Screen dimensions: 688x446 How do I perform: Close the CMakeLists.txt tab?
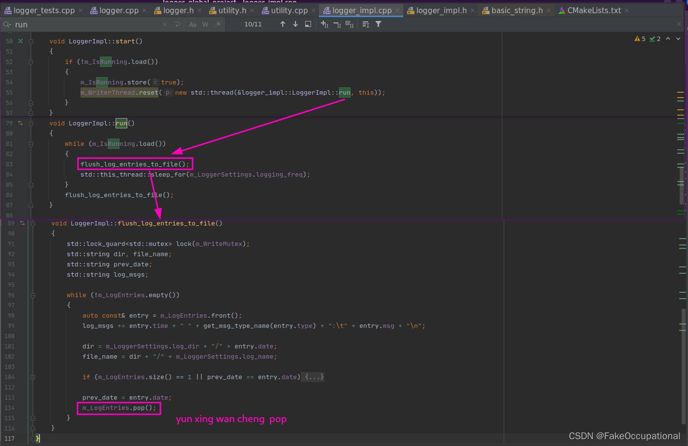point(627,10)
